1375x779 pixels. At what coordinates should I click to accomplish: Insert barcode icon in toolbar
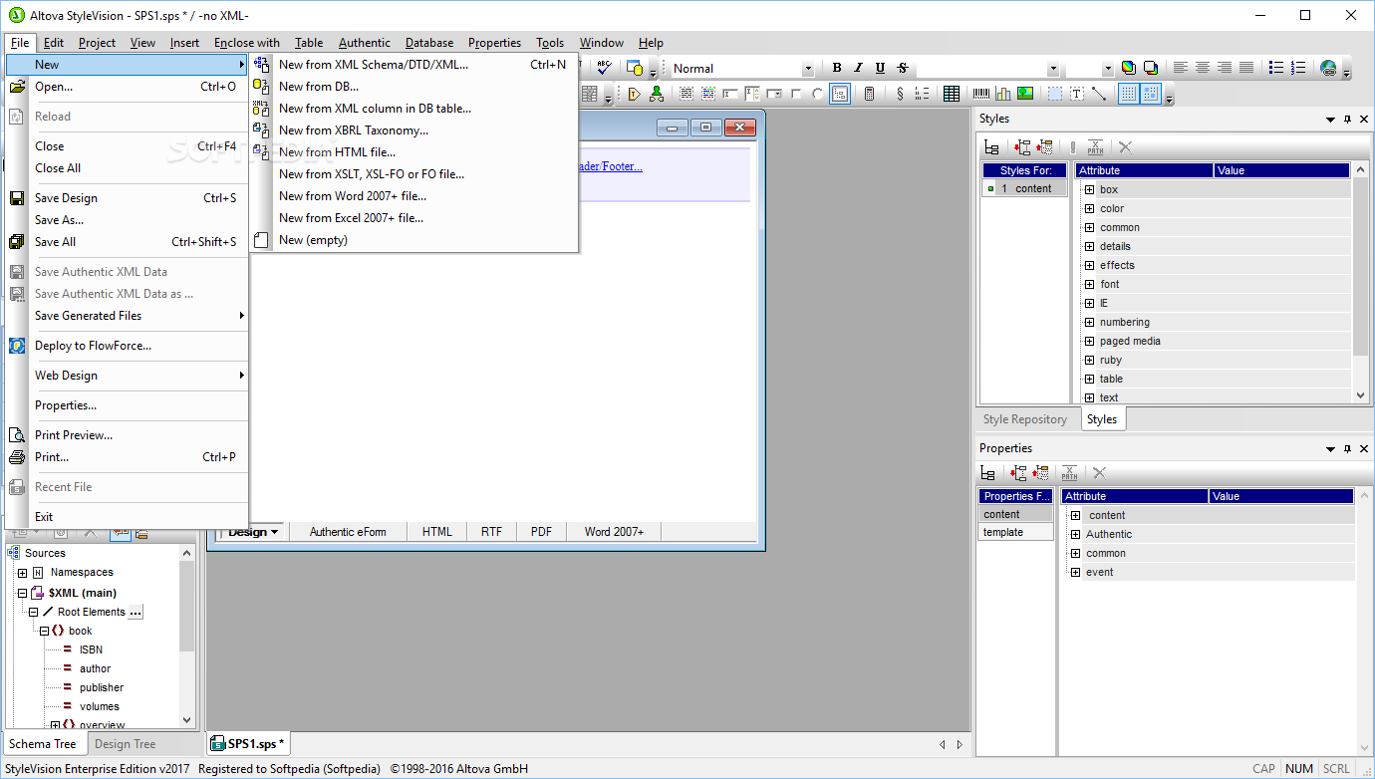coord(981,94)
